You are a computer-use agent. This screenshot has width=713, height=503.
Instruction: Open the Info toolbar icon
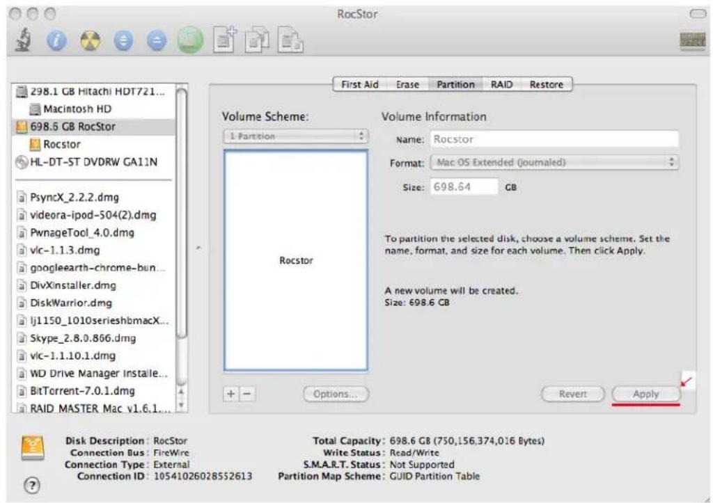tap(56, 41)
